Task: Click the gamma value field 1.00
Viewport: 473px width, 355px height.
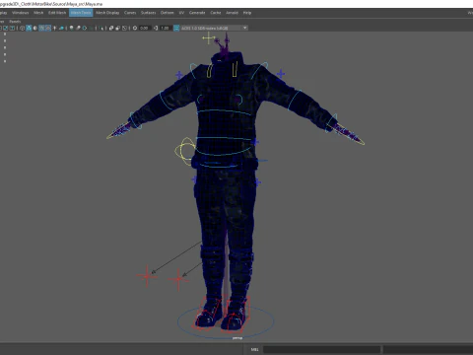Action: (166, 28)
